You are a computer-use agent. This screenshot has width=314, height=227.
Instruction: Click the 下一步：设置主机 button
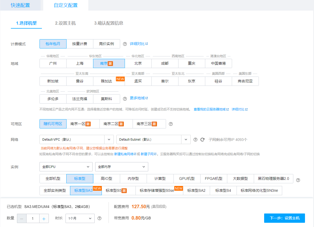(284, 218)
